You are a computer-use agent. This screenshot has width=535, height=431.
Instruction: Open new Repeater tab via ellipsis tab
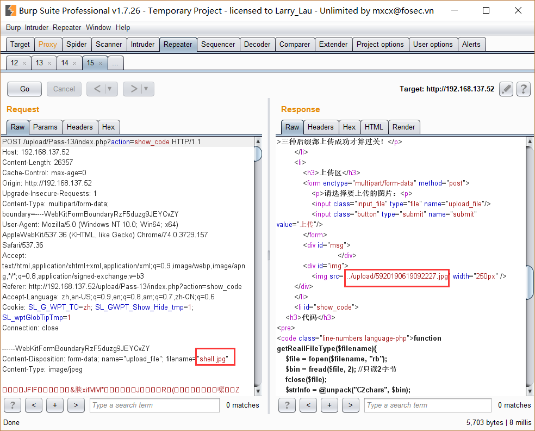115,63
